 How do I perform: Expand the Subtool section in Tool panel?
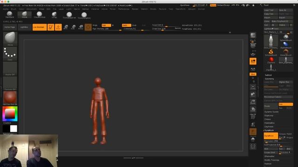coord(268,75)
